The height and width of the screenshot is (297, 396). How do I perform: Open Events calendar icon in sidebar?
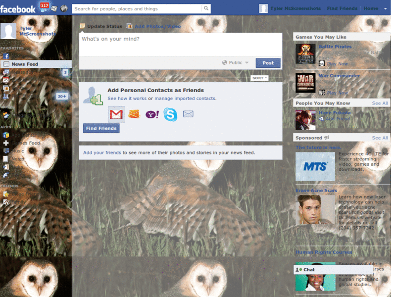[6, 80]
